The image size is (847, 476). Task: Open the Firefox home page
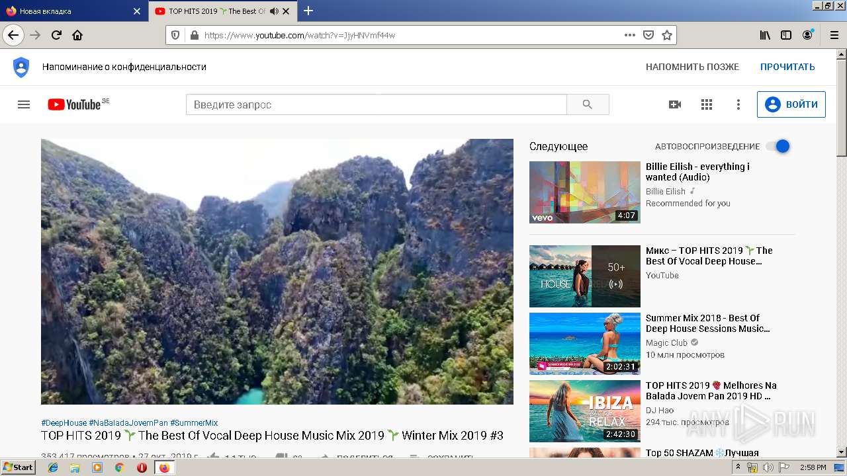[x=77, y=35]
